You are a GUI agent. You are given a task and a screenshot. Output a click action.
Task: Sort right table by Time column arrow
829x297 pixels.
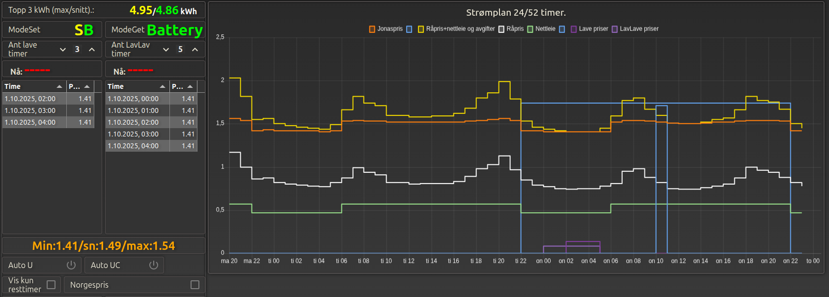pyautogui.click(x=163, y=86)
